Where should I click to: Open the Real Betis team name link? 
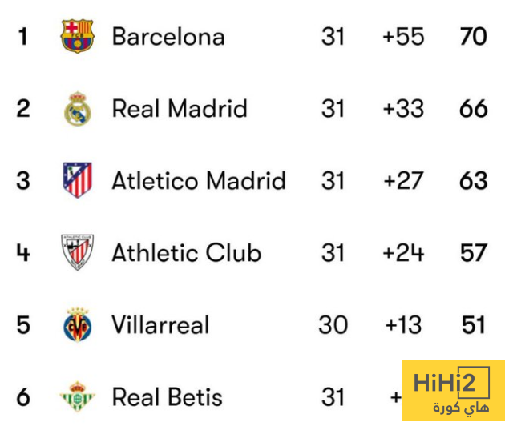click(x=167, y=397)
